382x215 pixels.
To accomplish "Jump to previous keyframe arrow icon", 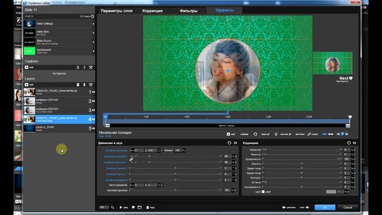I will point(338,134).
